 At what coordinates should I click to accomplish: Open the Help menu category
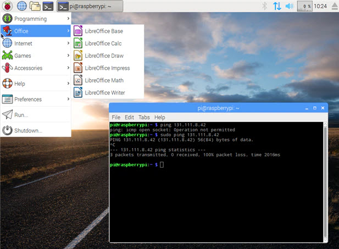pyautogui.click(x=36, y=84)
